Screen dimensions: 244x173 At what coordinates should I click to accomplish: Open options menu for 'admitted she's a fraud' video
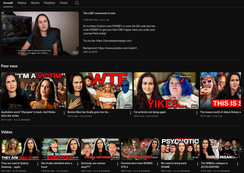pyautogui.click(x=77, y=164)
